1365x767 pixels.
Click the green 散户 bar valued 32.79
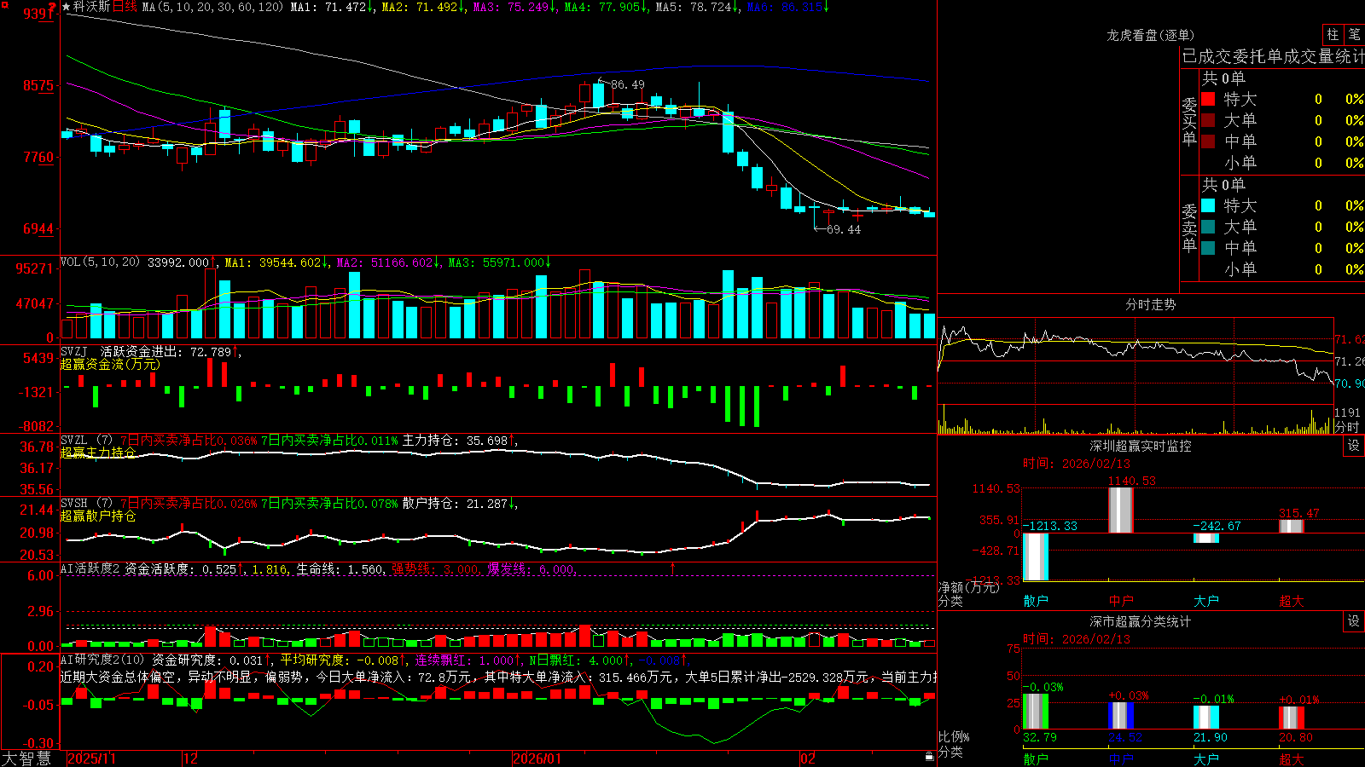[1035, 711]
